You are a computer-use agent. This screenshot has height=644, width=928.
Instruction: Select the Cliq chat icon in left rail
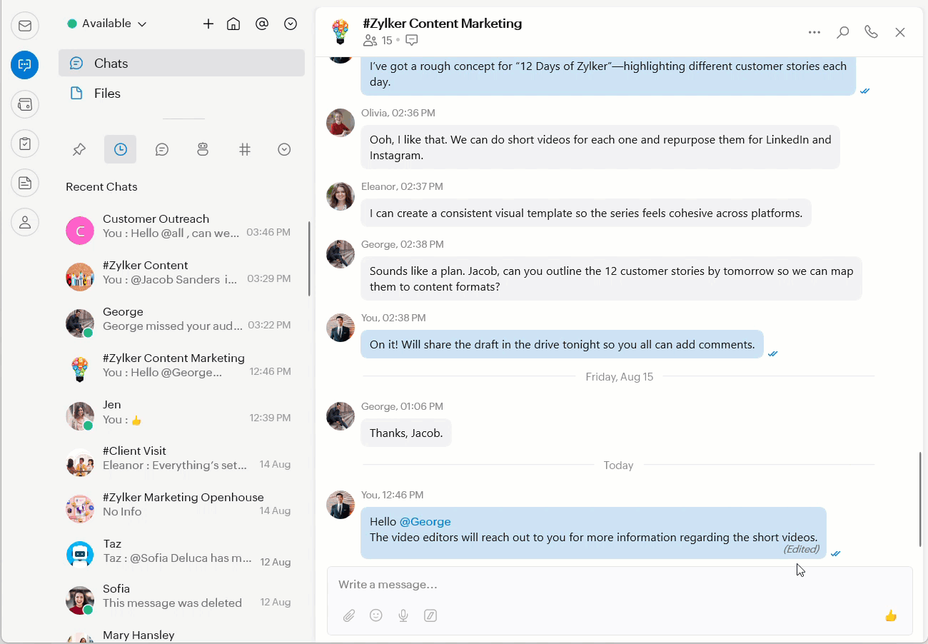pos(25,65)
